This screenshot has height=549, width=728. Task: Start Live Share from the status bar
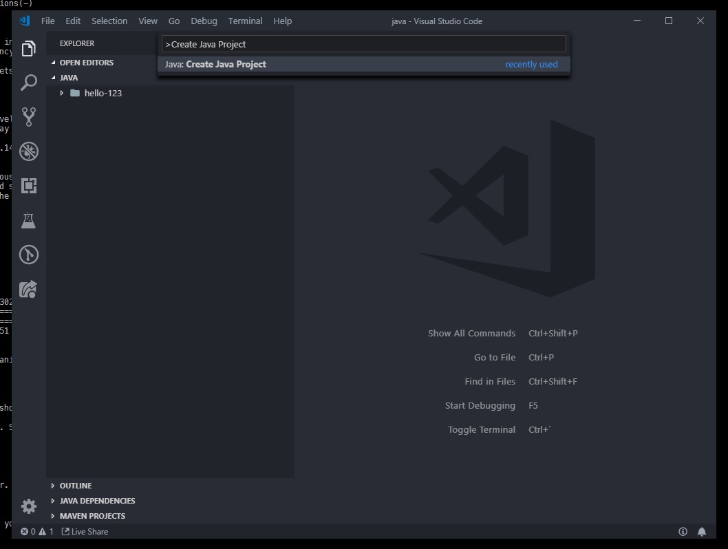85,531
